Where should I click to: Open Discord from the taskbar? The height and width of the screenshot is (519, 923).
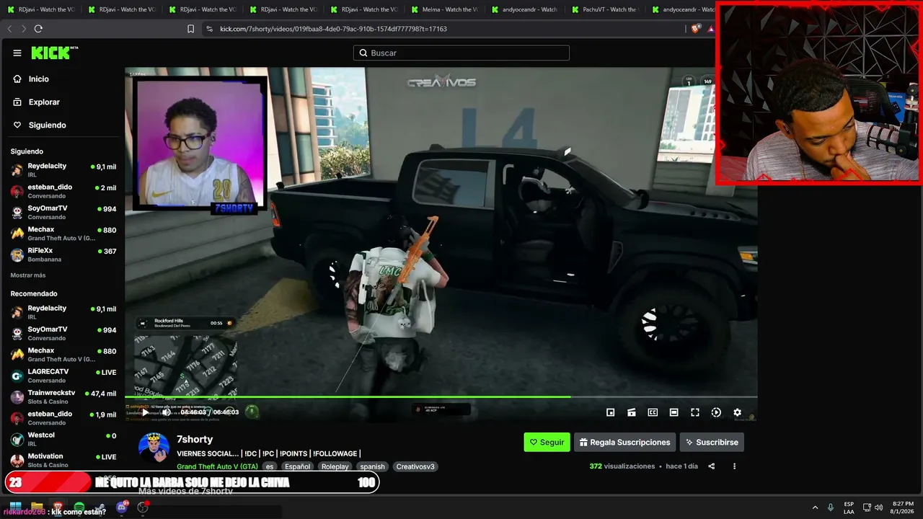coord(121,507)
